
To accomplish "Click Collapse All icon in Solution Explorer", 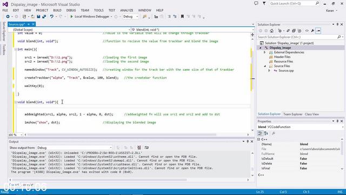I will pos(294,31).
